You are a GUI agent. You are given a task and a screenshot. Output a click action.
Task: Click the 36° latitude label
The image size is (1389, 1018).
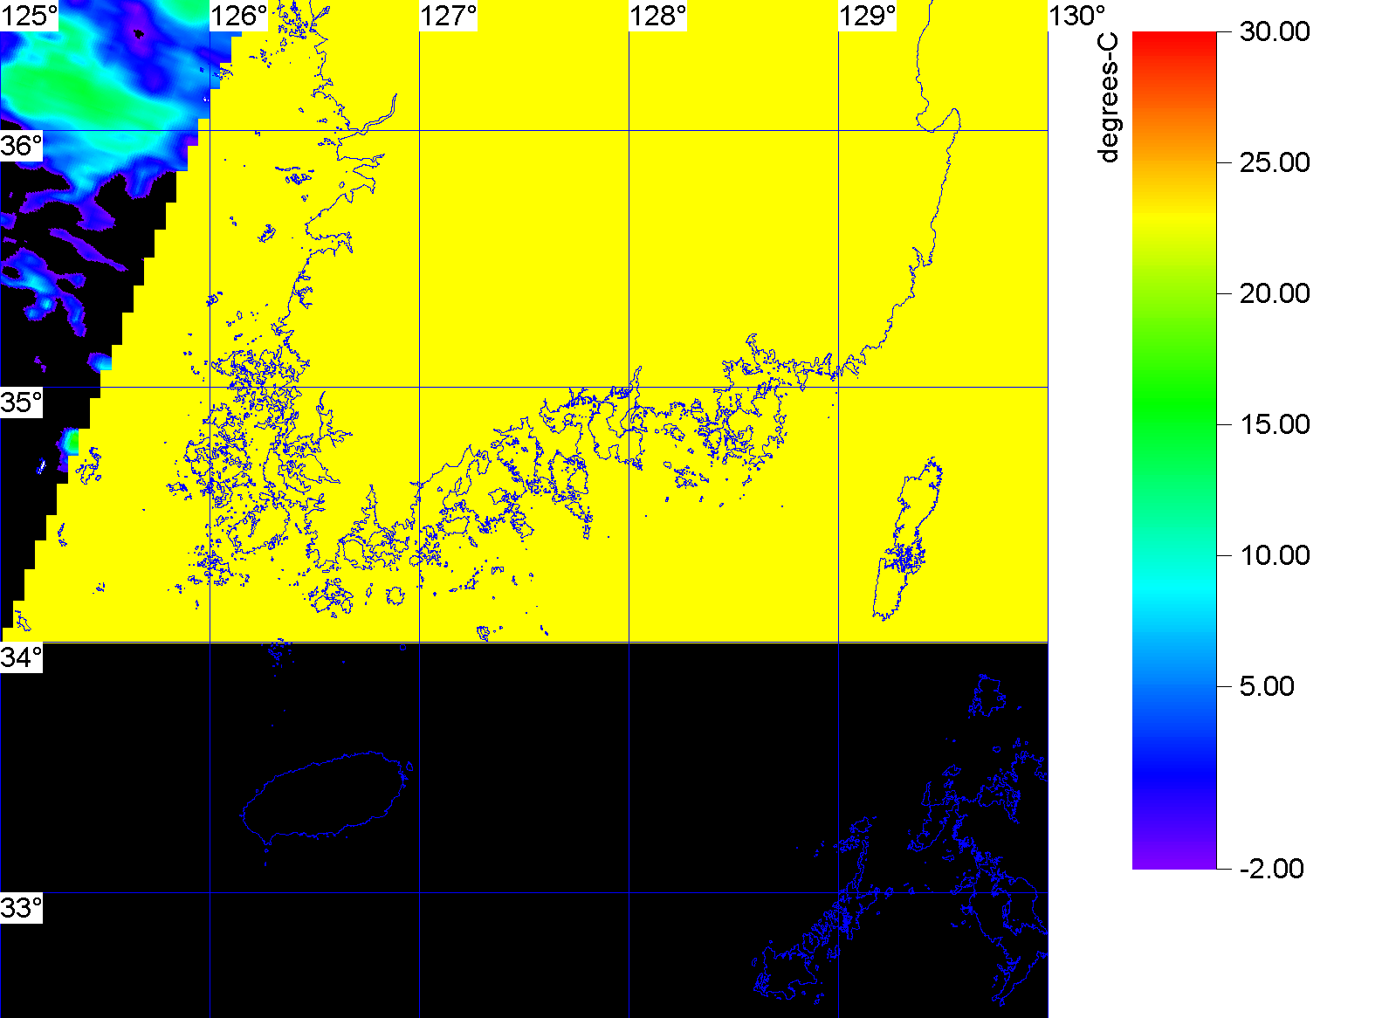tap(21, 146)
